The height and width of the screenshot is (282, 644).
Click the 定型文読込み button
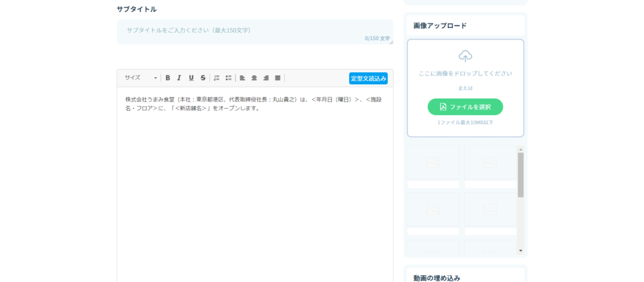click(x=368, y=79)
